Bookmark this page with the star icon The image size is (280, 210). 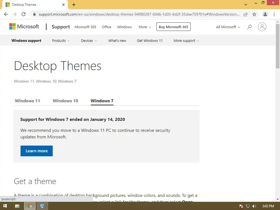pos(254,14)
